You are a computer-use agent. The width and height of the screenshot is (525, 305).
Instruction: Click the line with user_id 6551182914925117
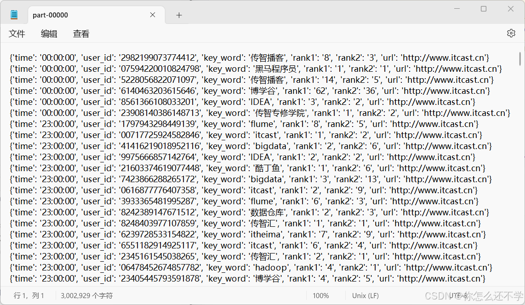tap(243, 246)
